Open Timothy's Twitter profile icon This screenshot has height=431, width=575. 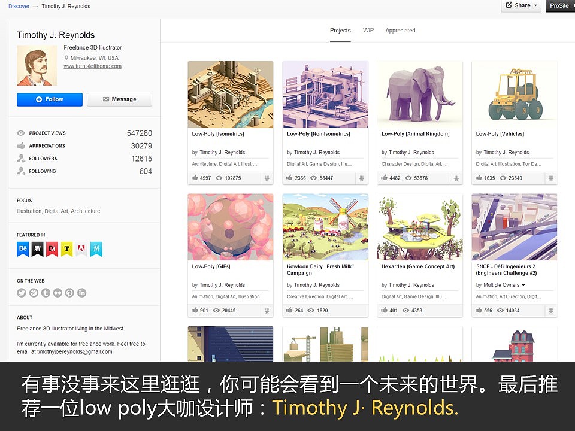(22, 293)
